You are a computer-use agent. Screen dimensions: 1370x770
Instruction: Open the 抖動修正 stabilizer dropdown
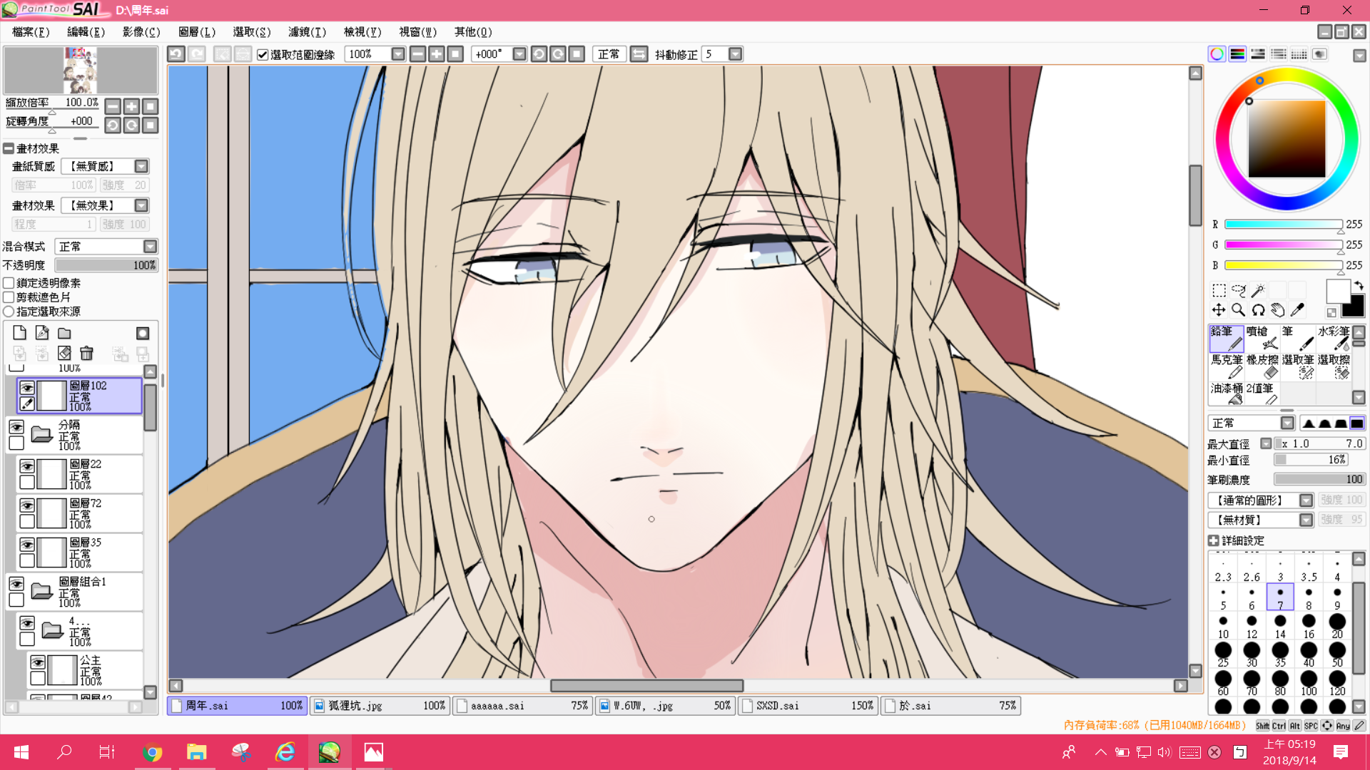(735, 54)
